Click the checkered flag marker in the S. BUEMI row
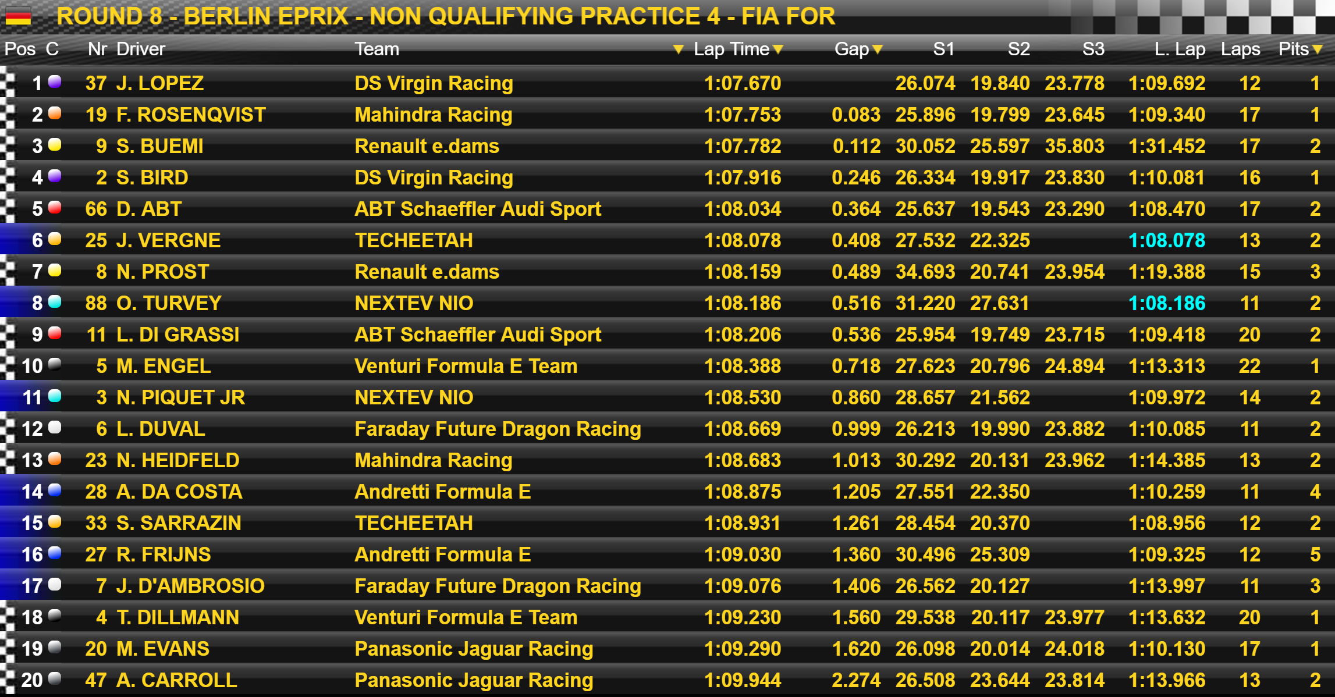This screenshot has height=697, width=1335. 8,145
